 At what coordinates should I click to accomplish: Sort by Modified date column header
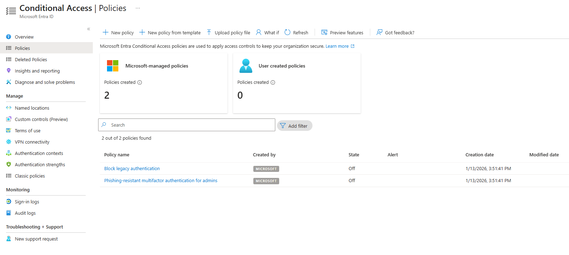tap(544, 155)
